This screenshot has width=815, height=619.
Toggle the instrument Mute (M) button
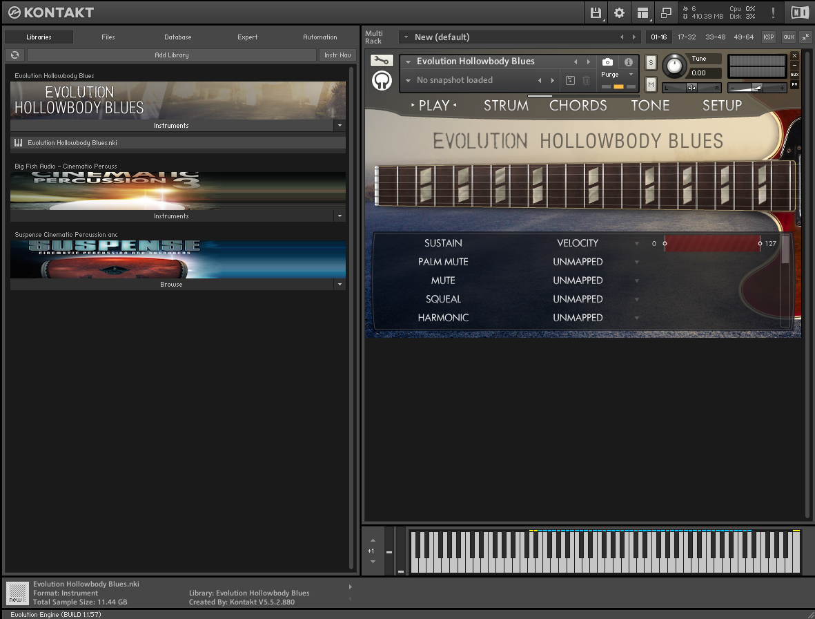[651, 84]
